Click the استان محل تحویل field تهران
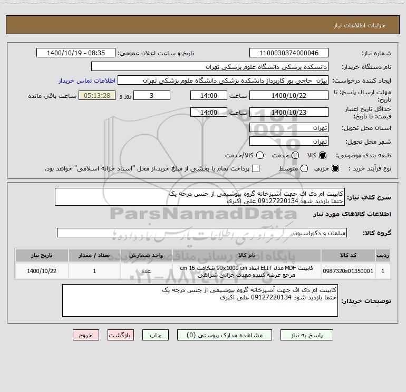This screenshot has width=406, height=392. (289, 128)
